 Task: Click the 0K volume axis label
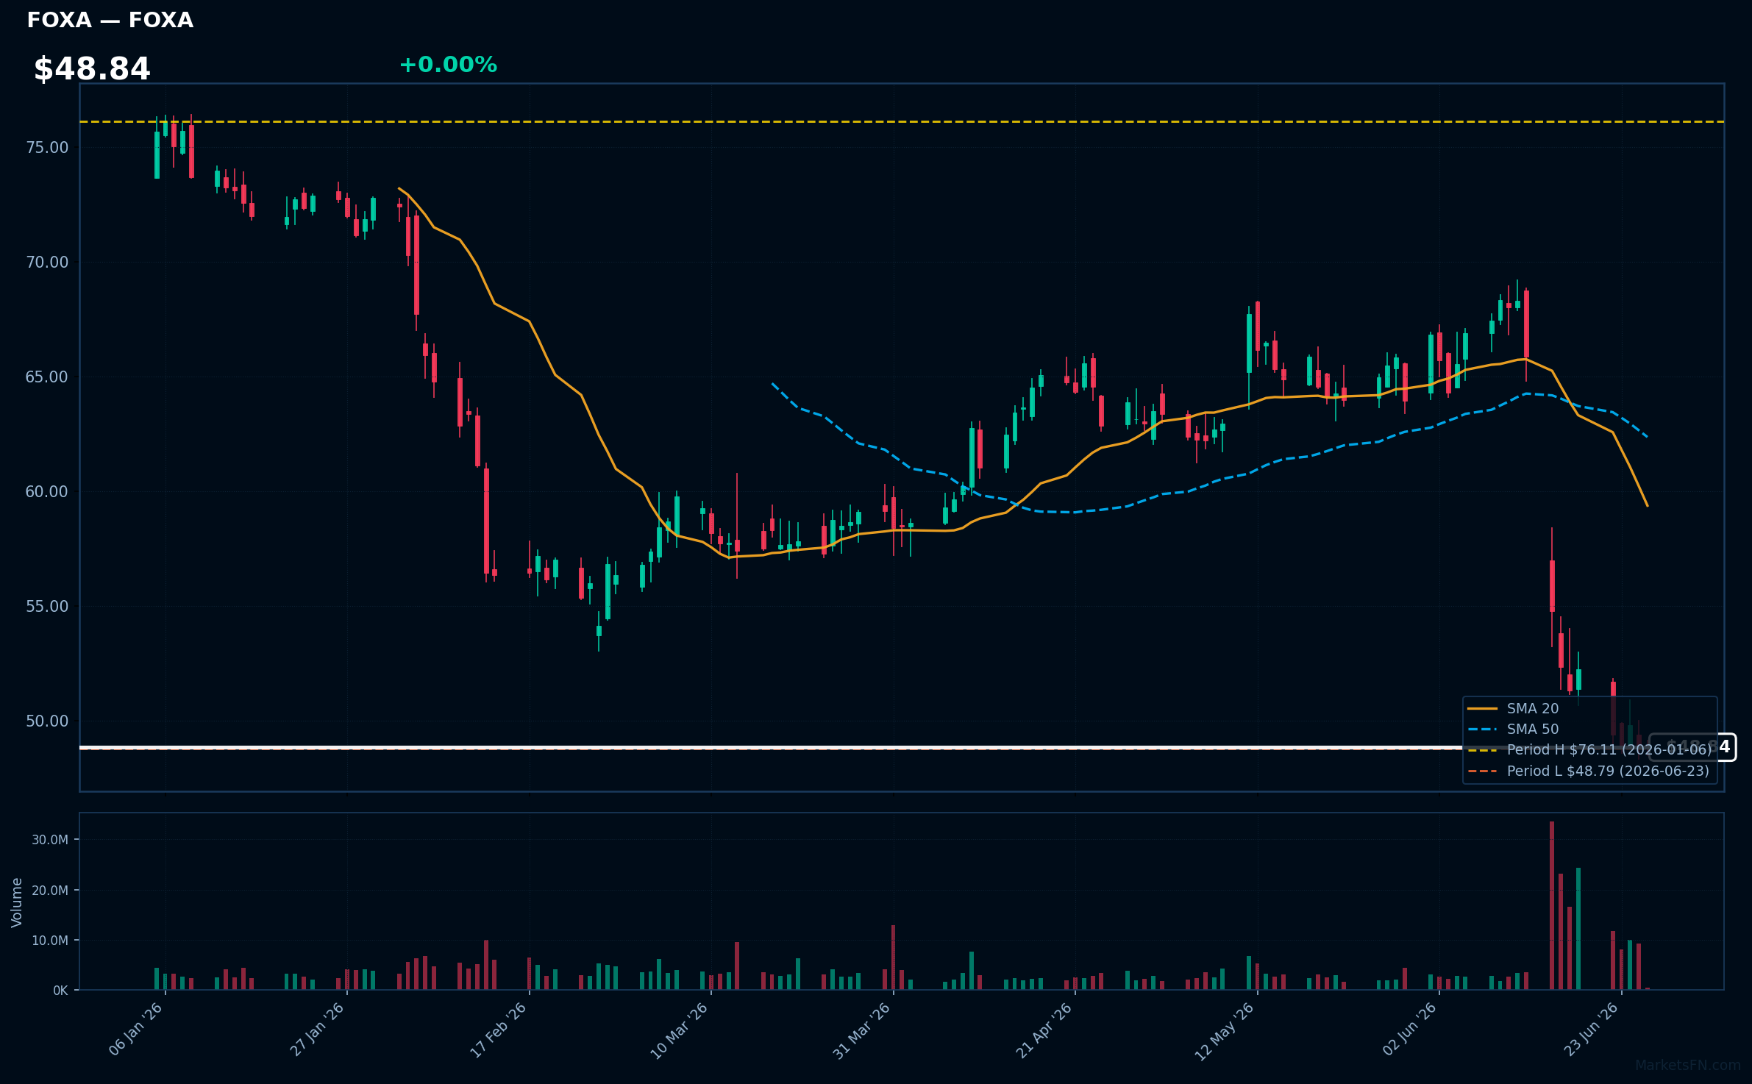click(x=60, y=991)
